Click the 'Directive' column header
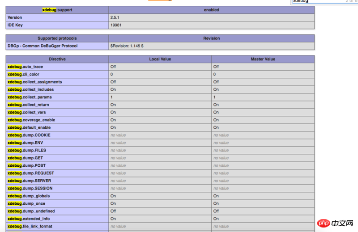The image size is (358, 232). coord(57,59)
